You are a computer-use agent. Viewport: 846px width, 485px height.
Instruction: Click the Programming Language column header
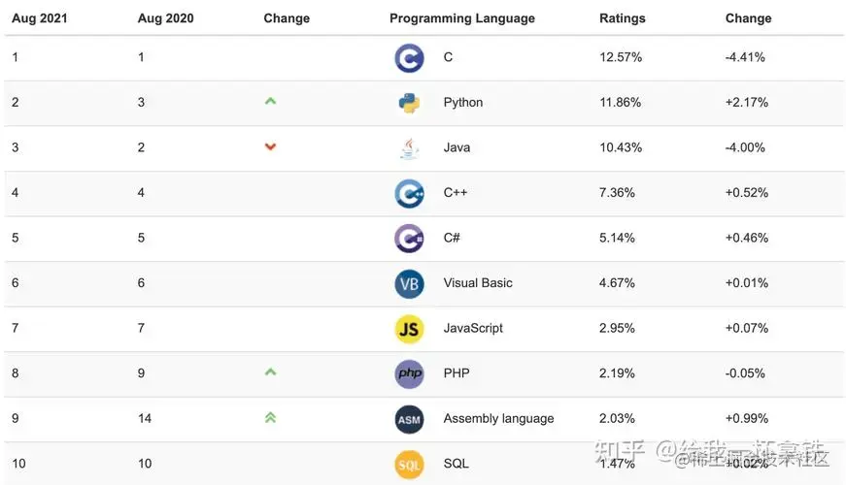click(x=461, y=18)
